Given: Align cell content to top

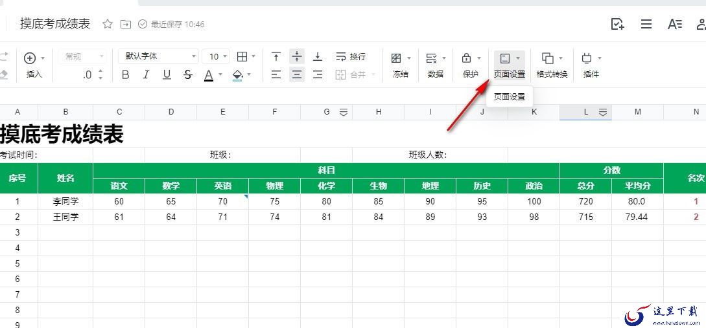Looking at the screenshot, I should click(276, 57).
